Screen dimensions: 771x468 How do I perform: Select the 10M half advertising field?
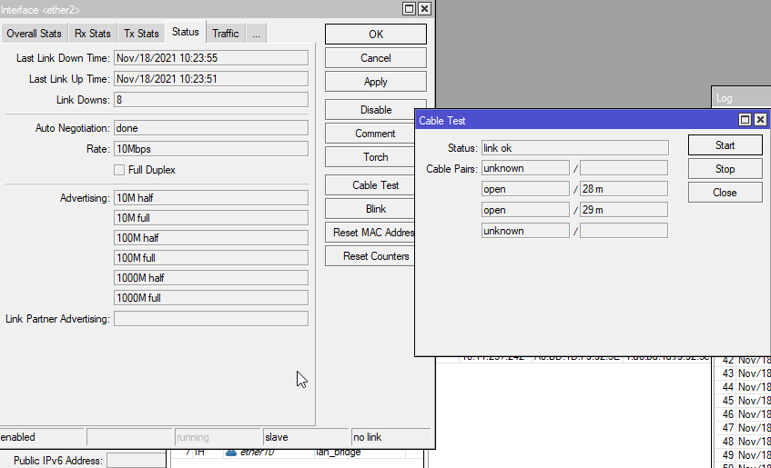pos(211,198)
